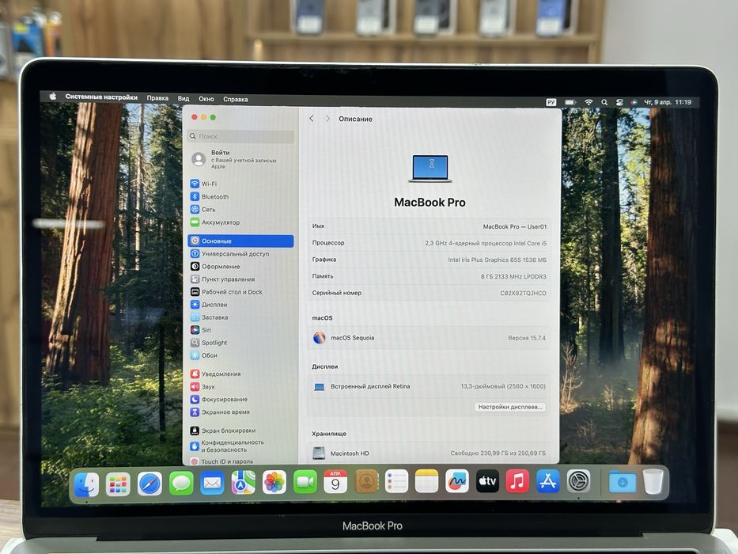
Task: Open Mail from the Dock
Action: tap(212, 483)
